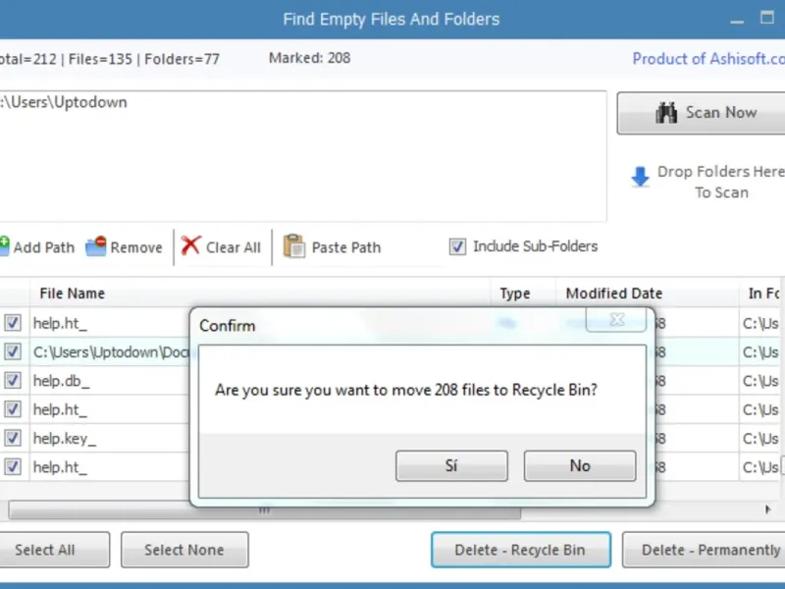Click the Delete - Recycle Bin button
This screenshot has height=589, width=785.
pyautogui.click(x=521, y=550)
